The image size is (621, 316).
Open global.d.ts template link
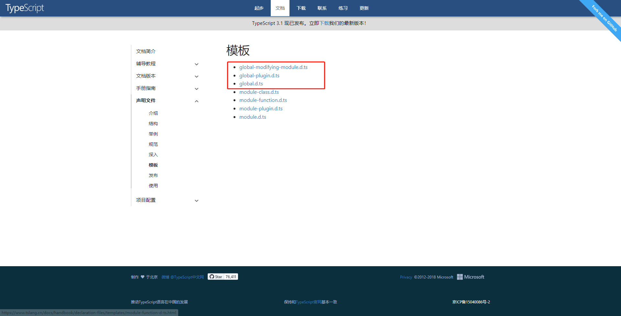251,84
